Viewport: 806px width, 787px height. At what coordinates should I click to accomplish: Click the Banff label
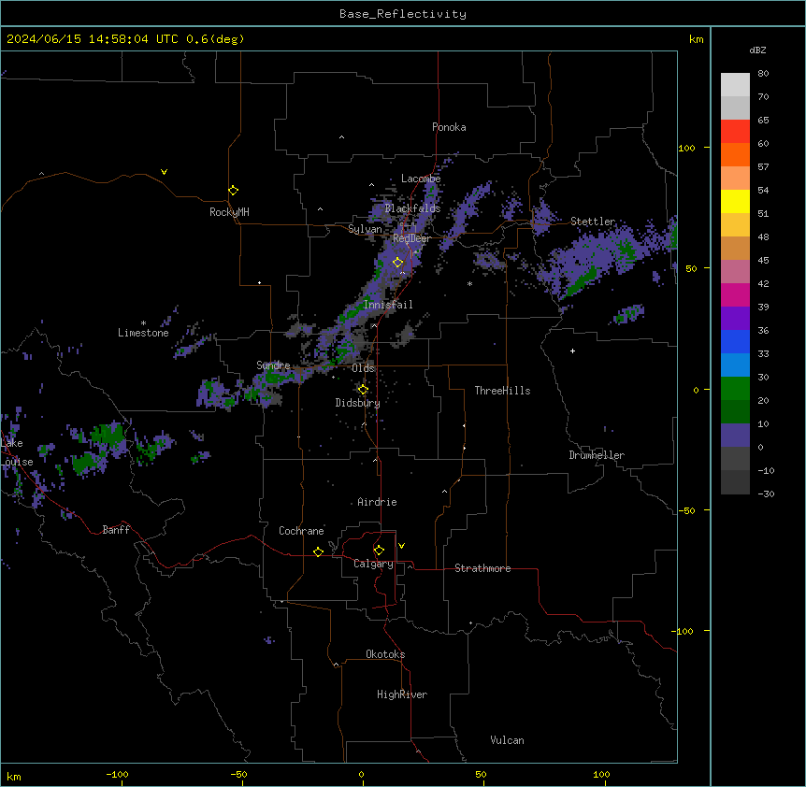(x=116, y=530)
